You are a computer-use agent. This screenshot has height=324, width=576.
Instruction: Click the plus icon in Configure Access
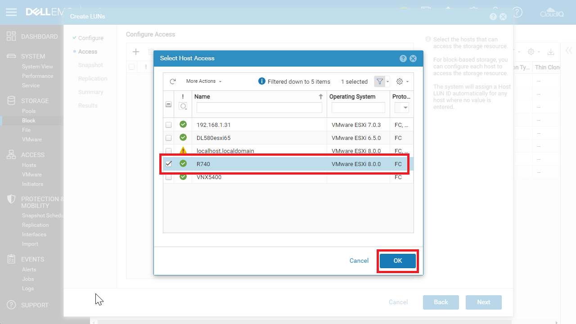click(x=136, y=52)
